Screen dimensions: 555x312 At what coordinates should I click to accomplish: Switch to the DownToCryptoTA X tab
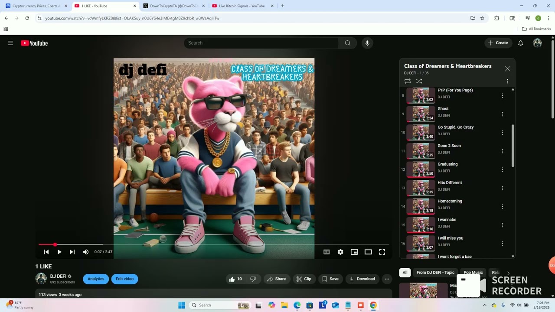click(174, 6)
